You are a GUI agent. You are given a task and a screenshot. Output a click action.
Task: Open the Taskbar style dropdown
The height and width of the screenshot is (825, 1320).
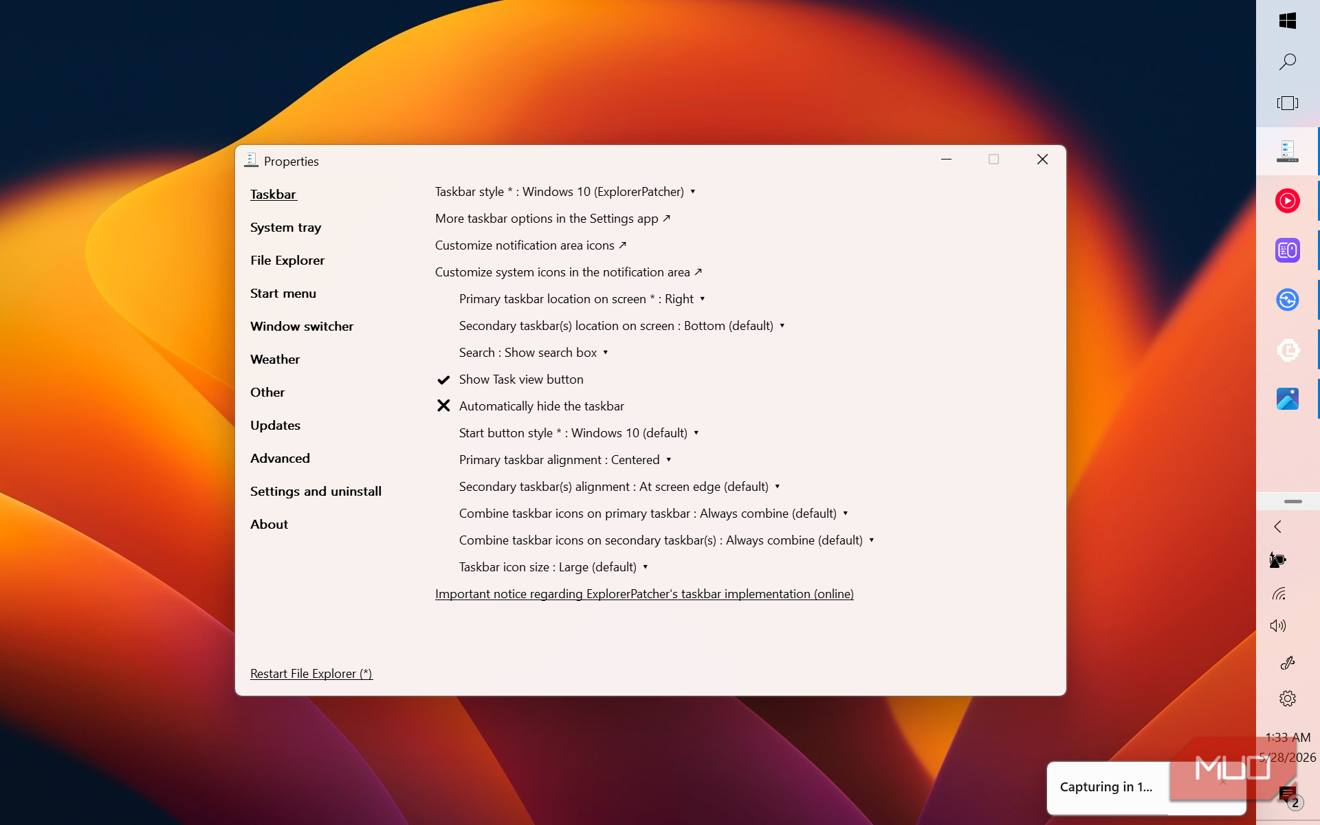click(x=565, y=192)
